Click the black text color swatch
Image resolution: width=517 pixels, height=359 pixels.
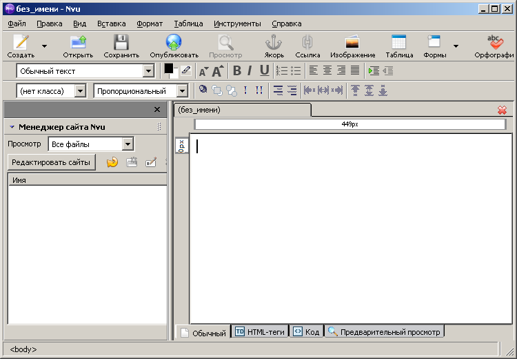168,68
